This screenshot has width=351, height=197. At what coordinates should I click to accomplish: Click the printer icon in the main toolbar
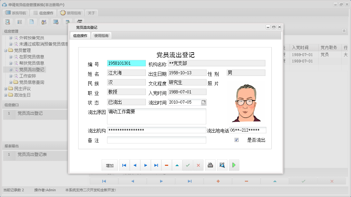point(80,21)
